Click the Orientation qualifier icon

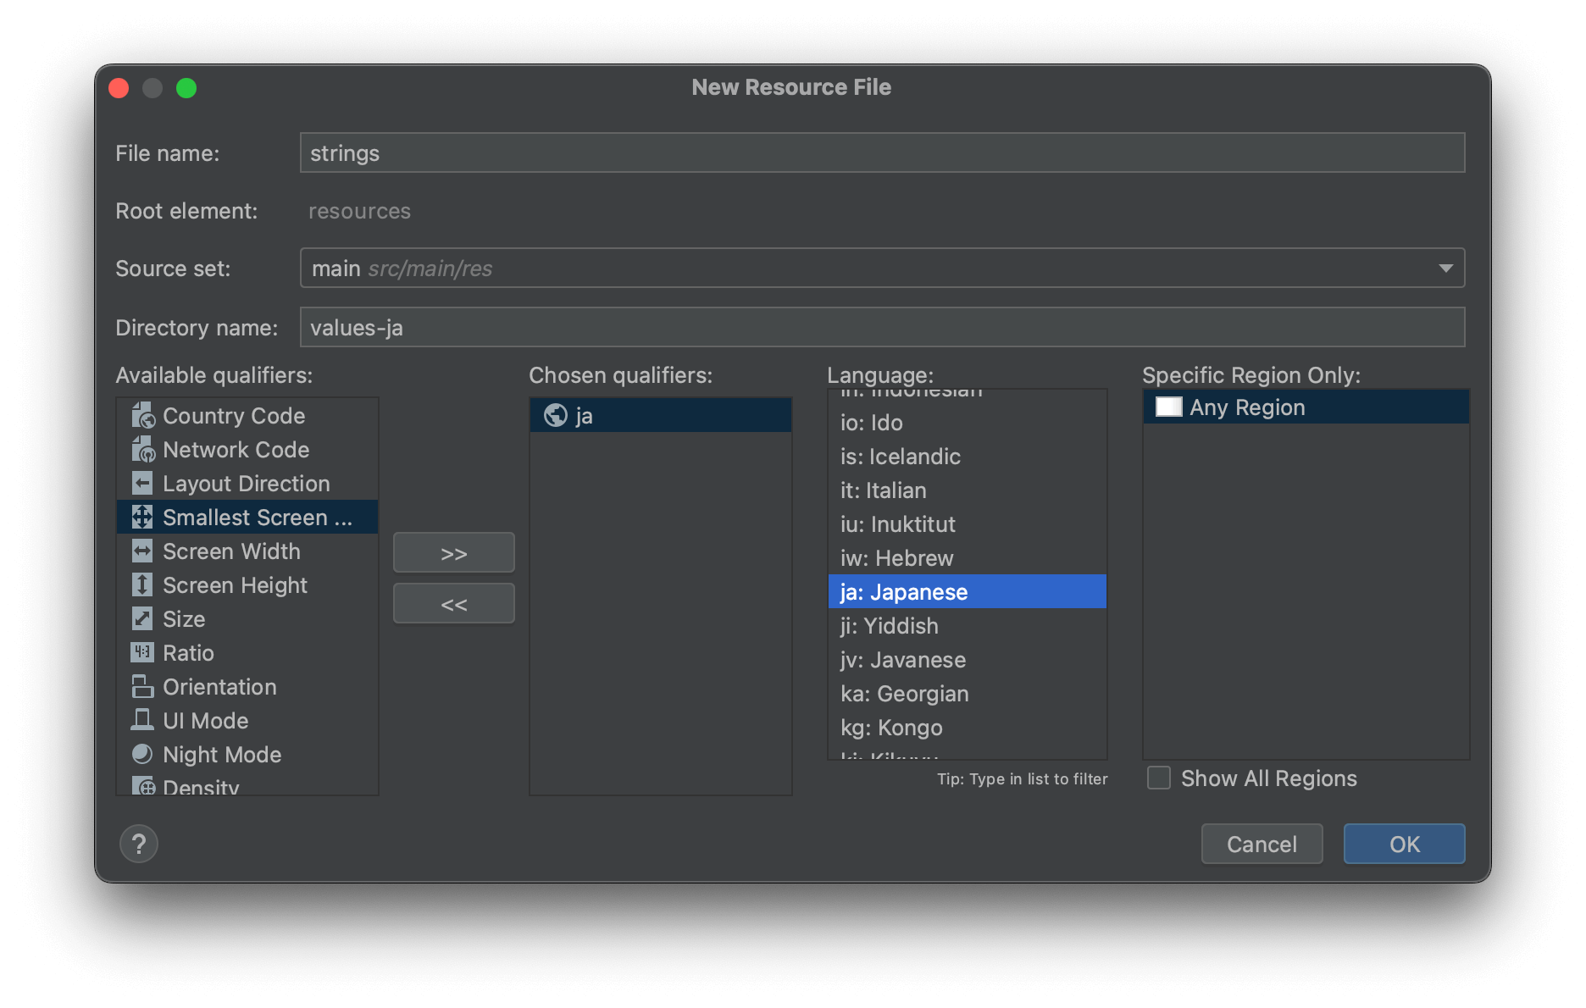coord(142,687)
